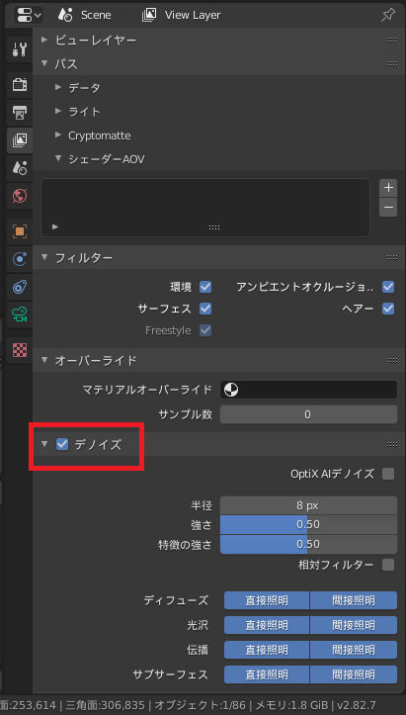Open the Texture properties tab
406x715 pixels.
click(20, 350)
